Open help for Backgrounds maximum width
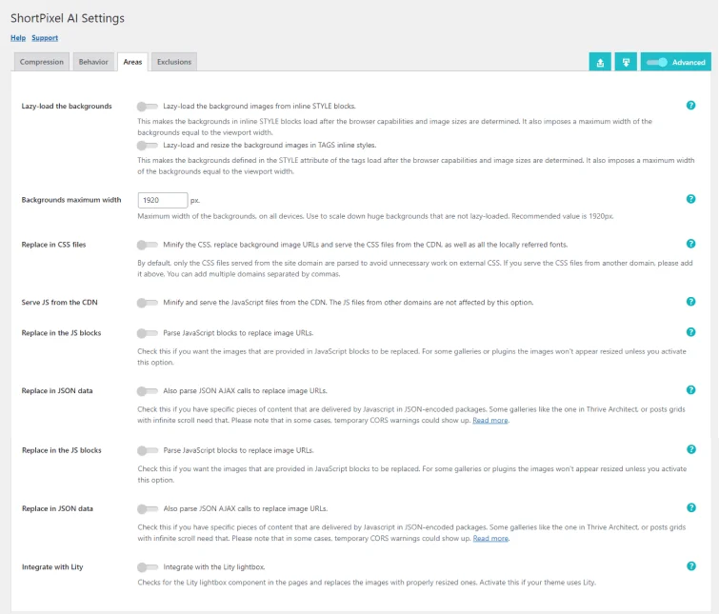Screen dimensions: 719x614 690,199
